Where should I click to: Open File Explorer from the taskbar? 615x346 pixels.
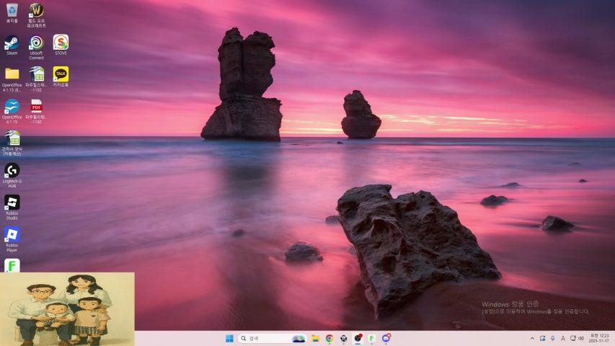click(x=315, y=338)
